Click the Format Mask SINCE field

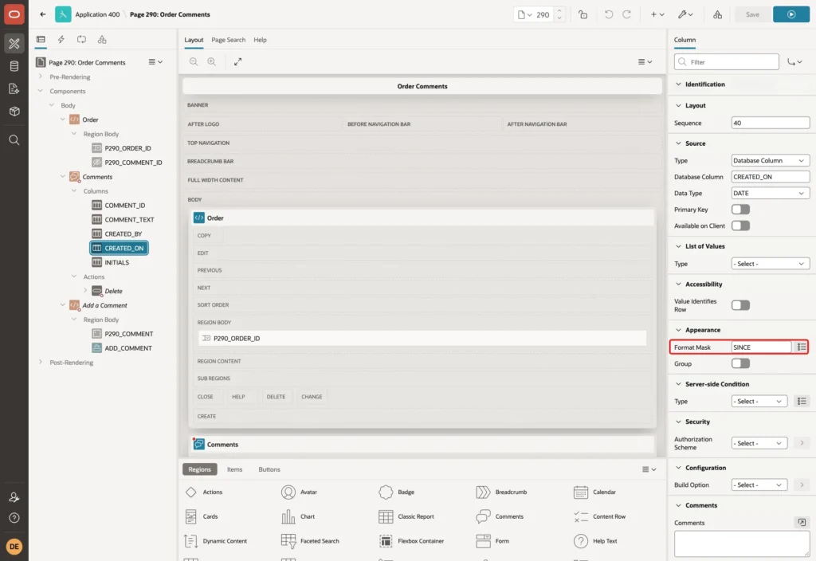(761, 347)
